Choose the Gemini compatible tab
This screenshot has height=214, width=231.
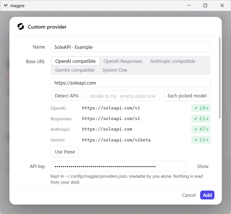pos(75,70)
